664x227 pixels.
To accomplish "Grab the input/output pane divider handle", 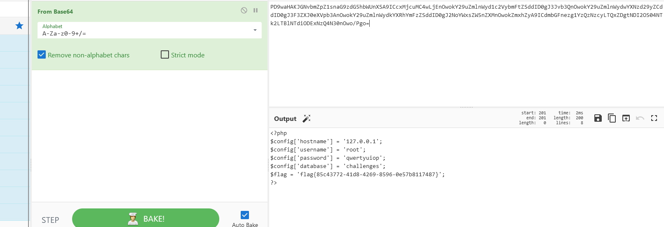I will [x=466, y=107].
